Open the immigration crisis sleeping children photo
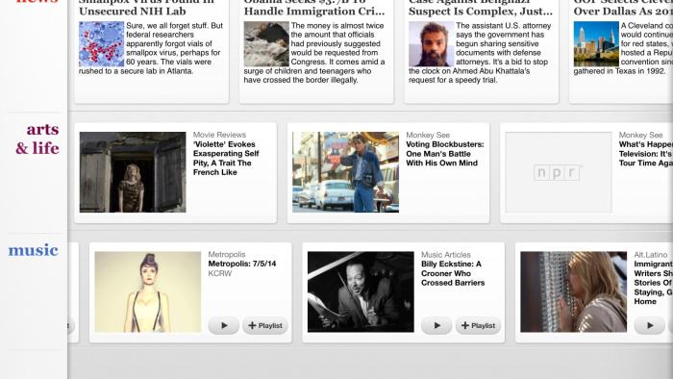This screenshot has height=379, width=673. pyautogui.click(x=266, y=44)
